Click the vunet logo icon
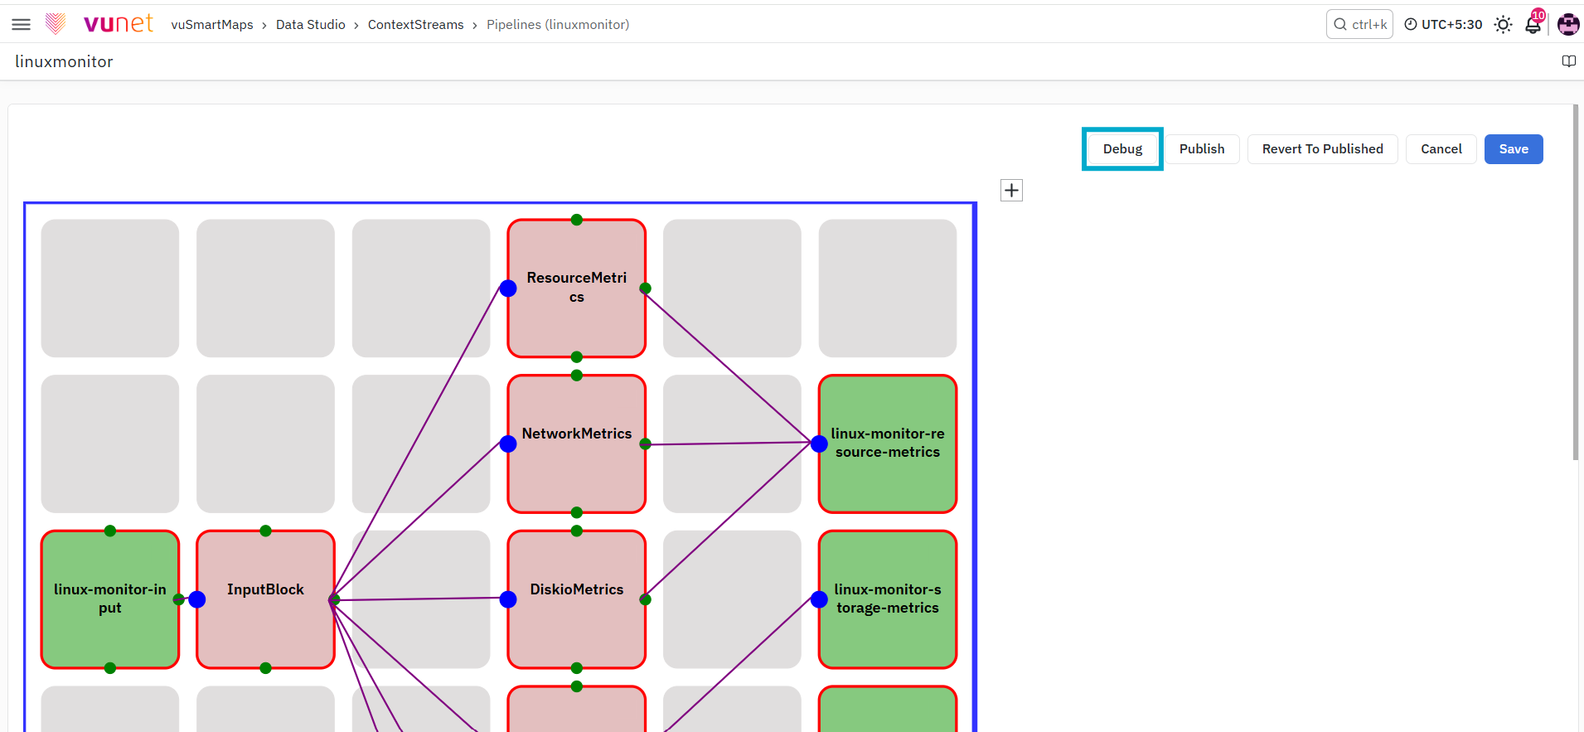 tap(56, 24)
